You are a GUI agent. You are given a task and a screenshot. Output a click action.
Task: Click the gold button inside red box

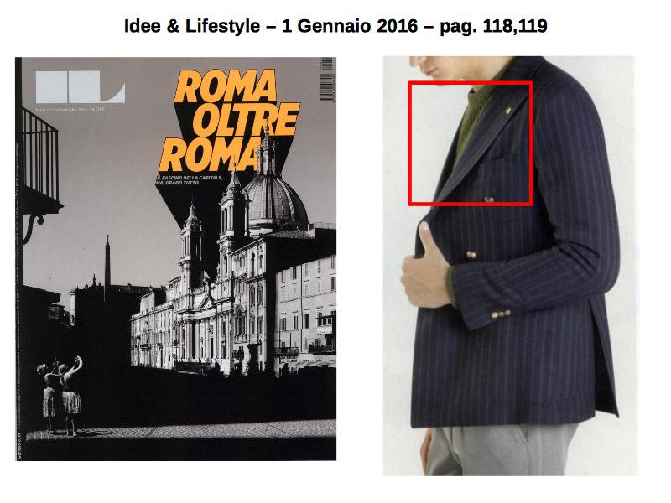pyautogui.click(x=489, y=199)
